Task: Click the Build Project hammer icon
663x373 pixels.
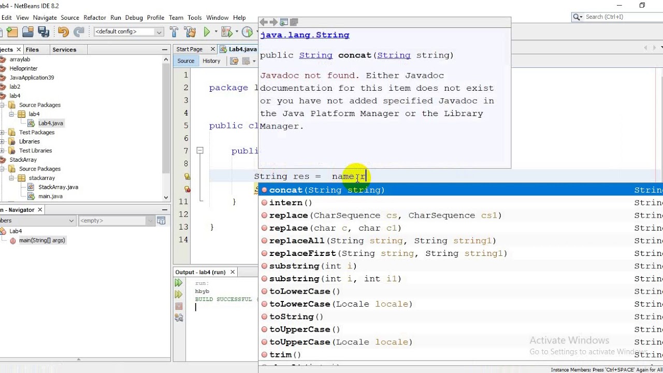Action: pos(174,32)
